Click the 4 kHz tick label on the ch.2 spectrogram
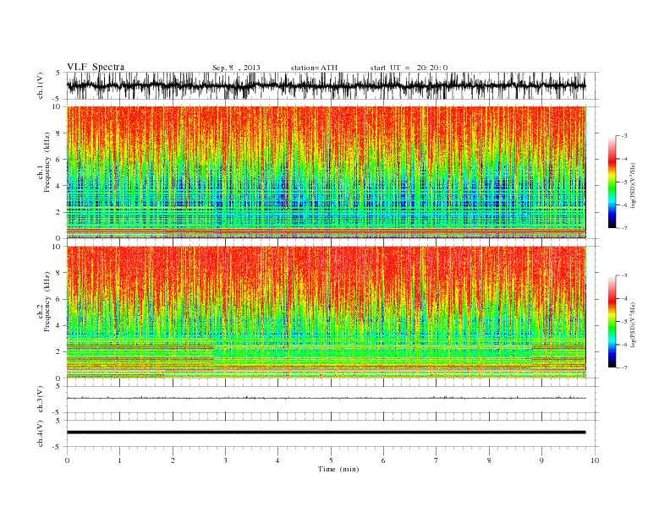Viewport: 670px width, 517px height. click(x=58, y=326)
